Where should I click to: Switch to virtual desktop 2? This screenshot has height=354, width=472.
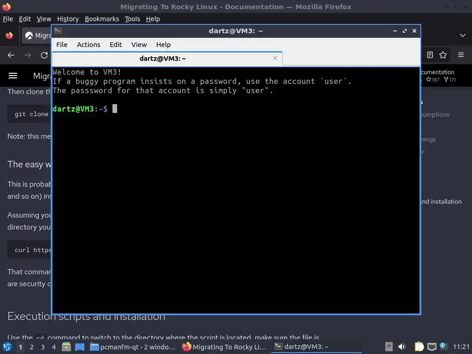(32, 347)
